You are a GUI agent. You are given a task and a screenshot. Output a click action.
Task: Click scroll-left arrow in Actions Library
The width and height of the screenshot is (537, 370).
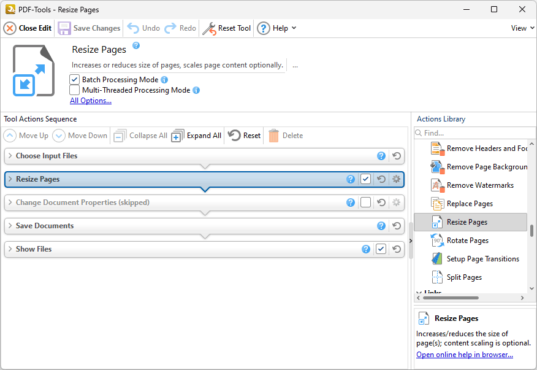tap(418, 298)
